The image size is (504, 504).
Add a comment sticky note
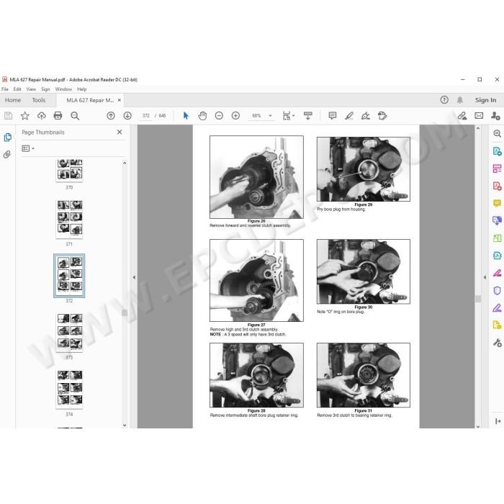(333, 116)
